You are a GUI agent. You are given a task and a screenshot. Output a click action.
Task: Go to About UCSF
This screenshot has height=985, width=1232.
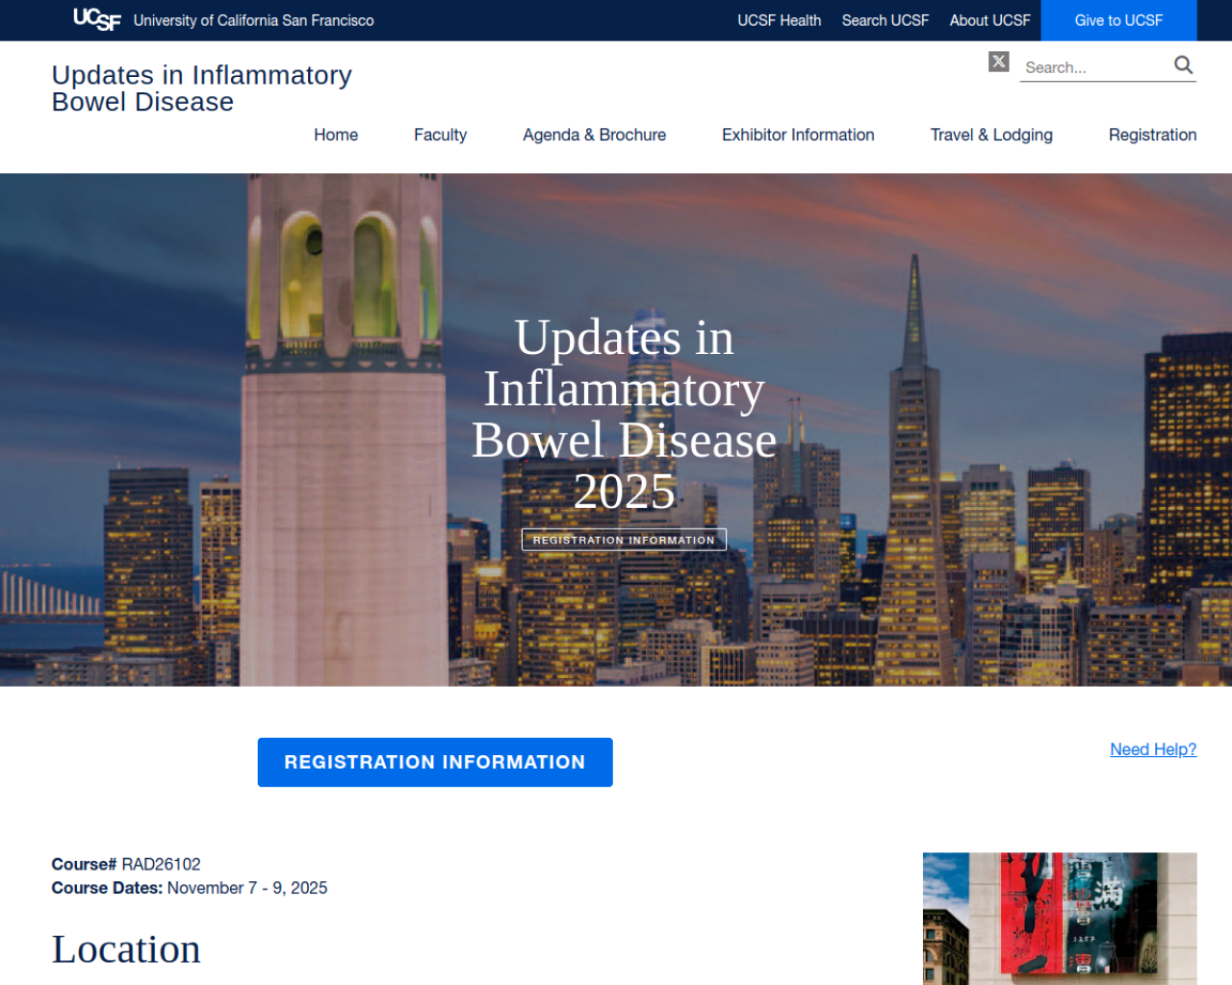989,20
